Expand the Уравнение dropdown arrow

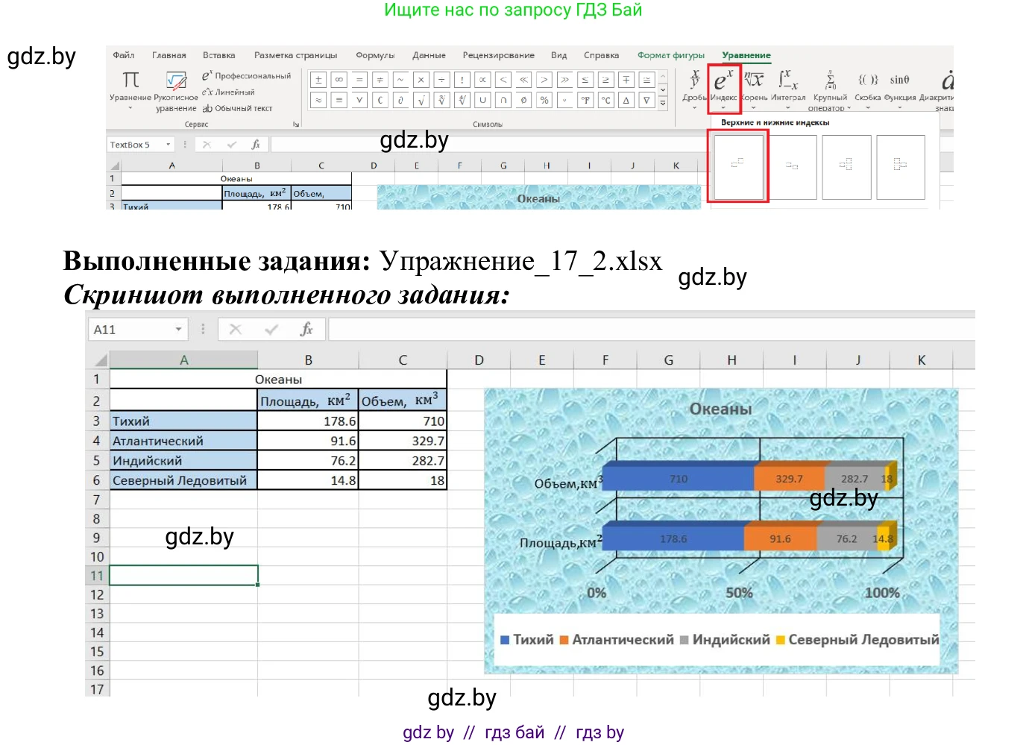click(x=130, y=107)
